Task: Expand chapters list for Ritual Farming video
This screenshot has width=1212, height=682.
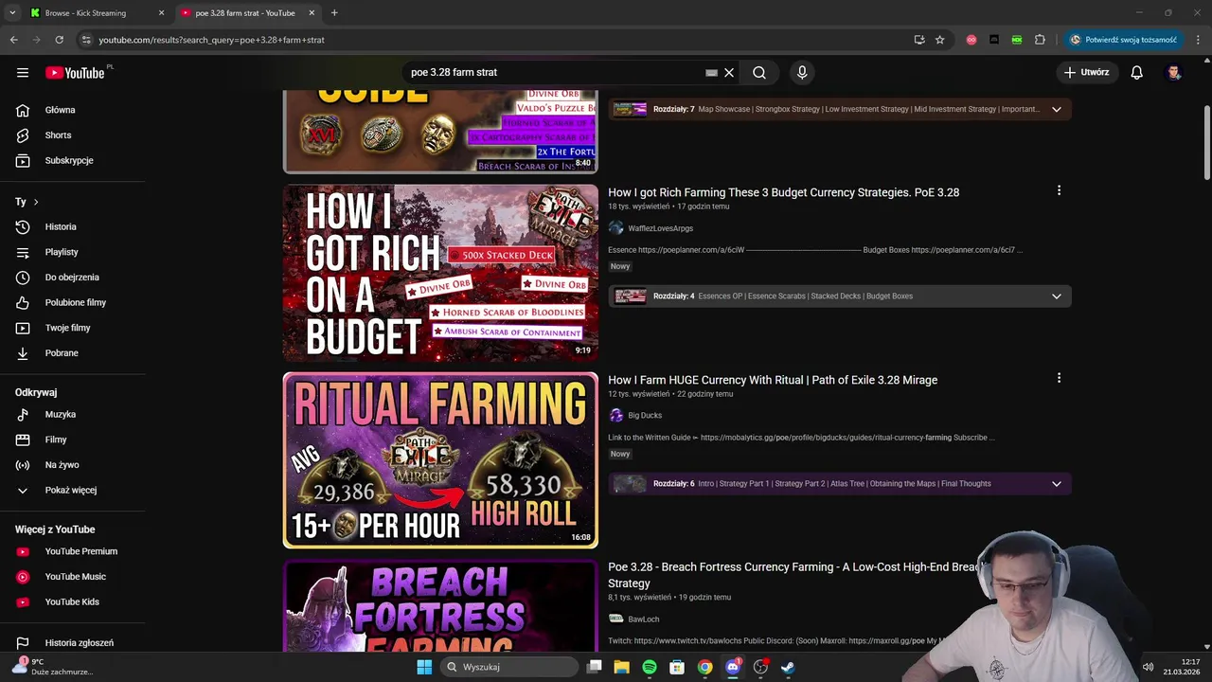Action: pyautogui.click(x=1057, y=484)
